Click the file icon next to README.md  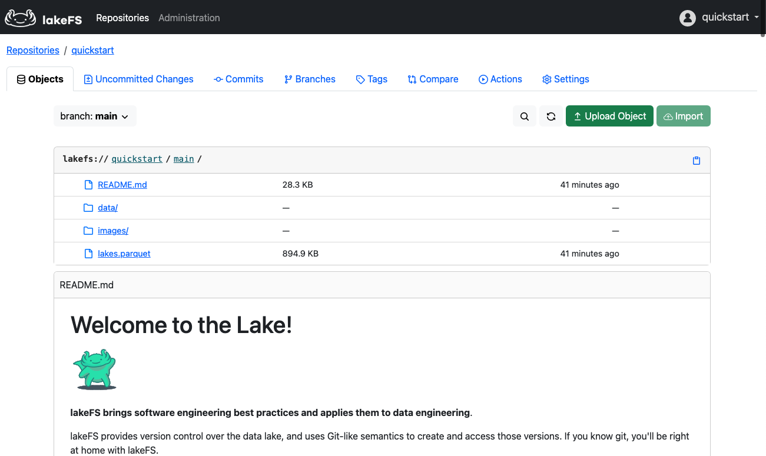(x=87, y=184)
